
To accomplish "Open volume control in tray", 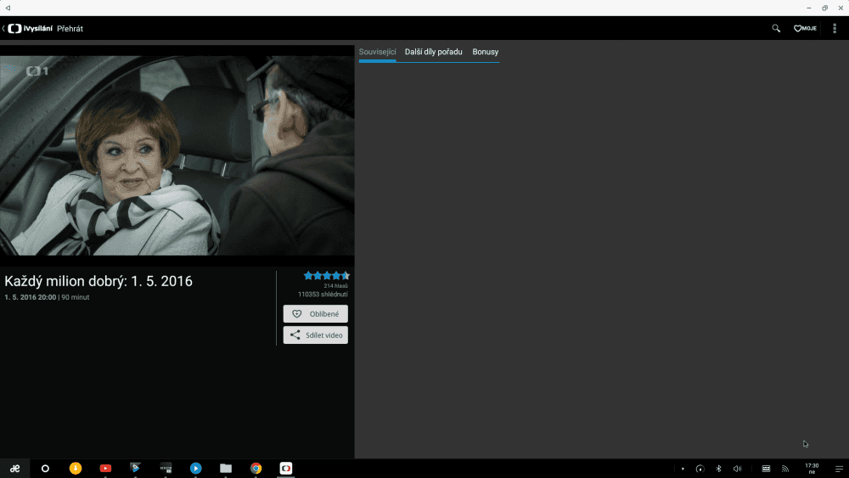I will coord(737,469).
